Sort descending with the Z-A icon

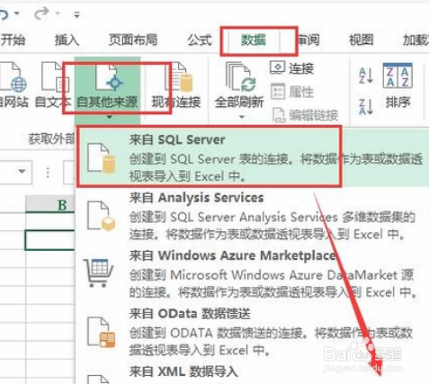366,106
